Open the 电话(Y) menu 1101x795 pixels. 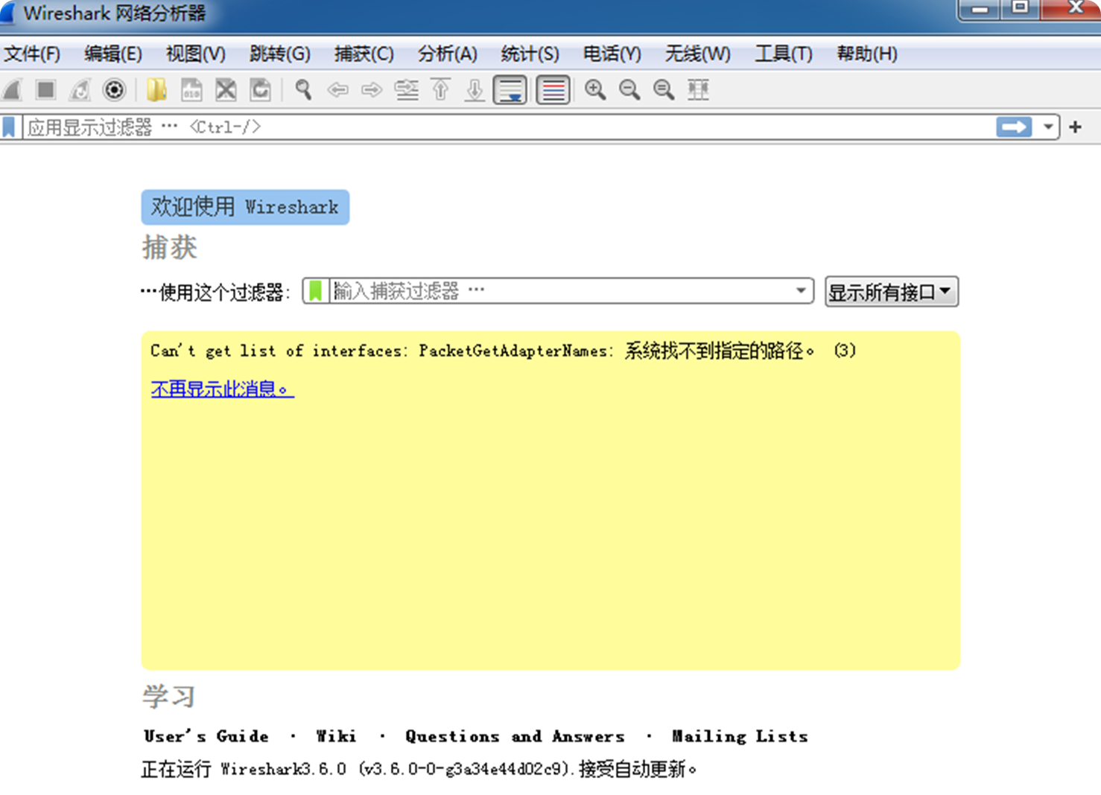click(x=612, y=54)
